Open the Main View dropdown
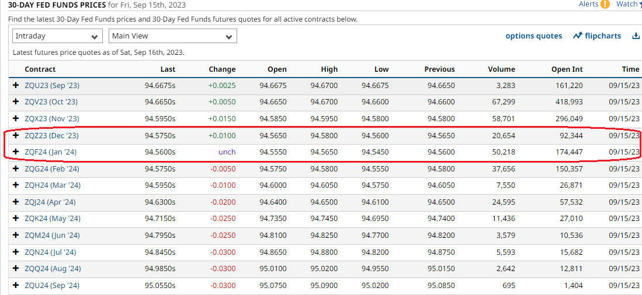The width and height of the screenshot is (642, 295). click(172, 36)
